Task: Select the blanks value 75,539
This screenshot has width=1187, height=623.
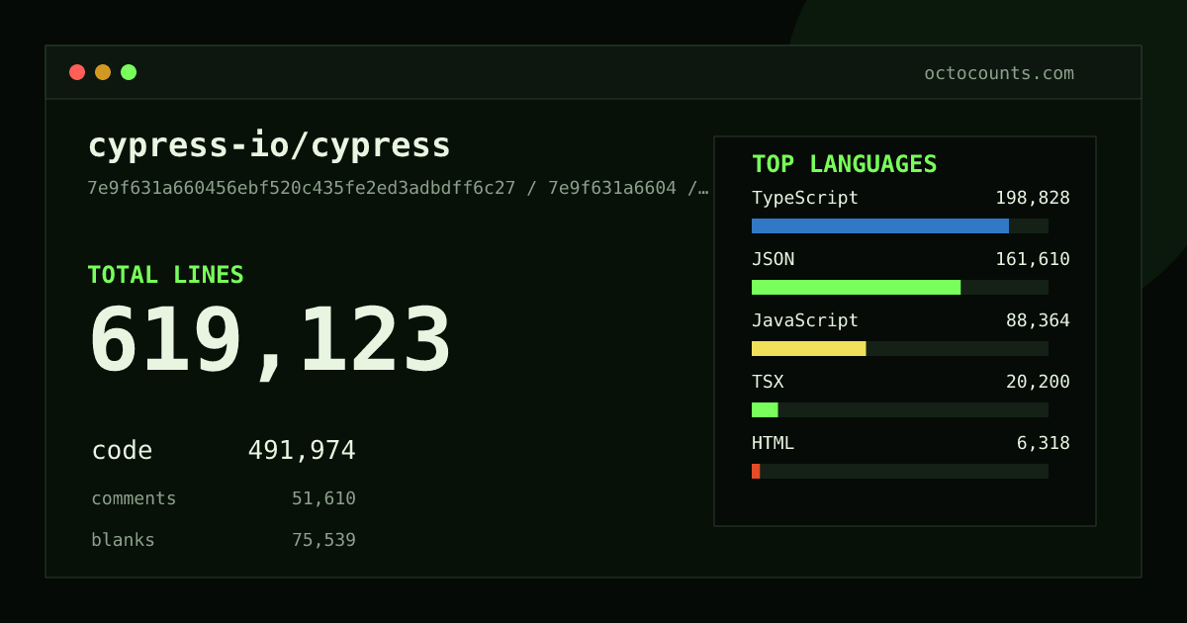Action: click(x=323, y=540)
